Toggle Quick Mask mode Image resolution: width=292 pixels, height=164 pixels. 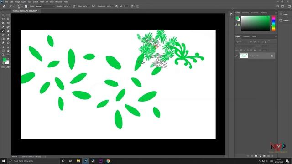pos(3,67)
